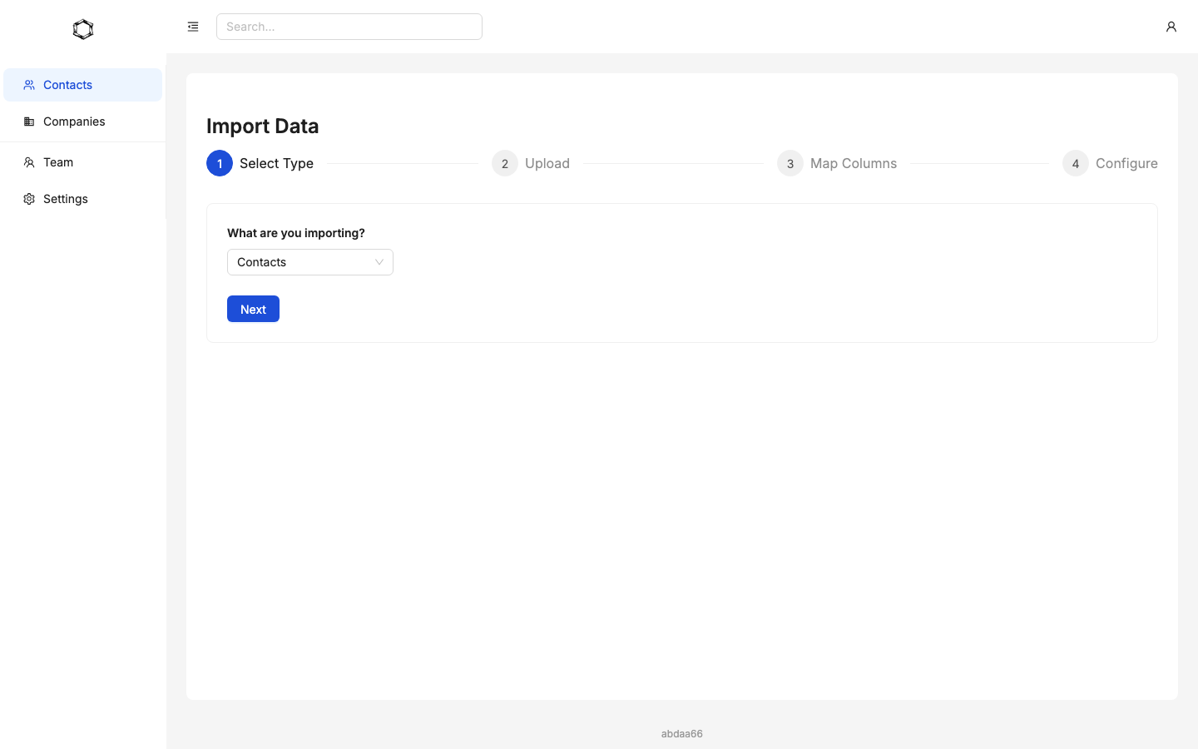Click the Map Columns step label
The height and width of the screenshot is (749, 1198).
pyautogui.click(x=854, y=163)
